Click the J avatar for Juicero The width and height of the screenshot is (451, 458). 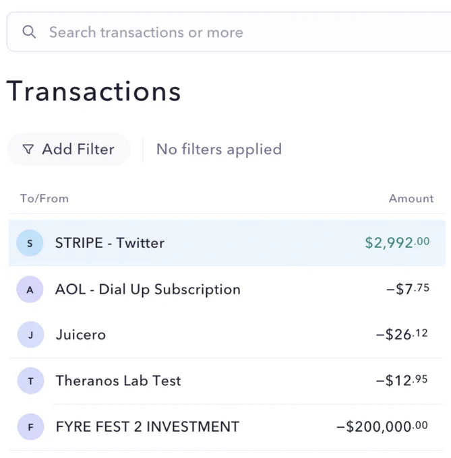[x=30, y=335]
